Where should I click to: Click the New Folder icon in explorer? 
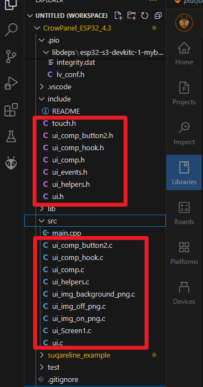pos(131,16)
